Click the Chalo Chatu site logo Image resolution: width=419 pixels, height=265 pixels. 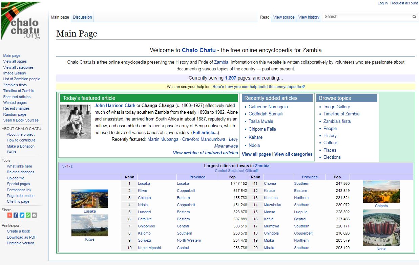[21, 21]
